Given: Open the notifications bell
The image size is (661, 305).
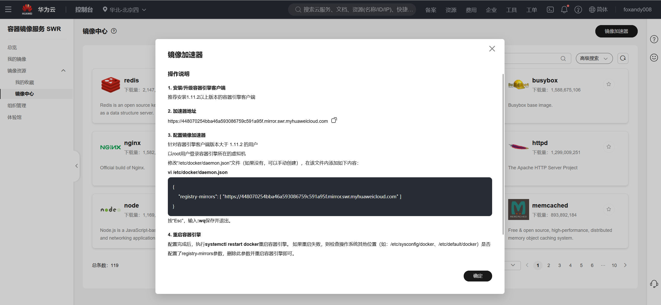Looking at the screenshot, I should [564, 10].
